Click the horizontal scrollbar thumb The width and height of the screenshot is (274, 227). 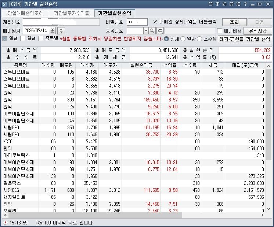pyautogui.click(x=95, y=215)
